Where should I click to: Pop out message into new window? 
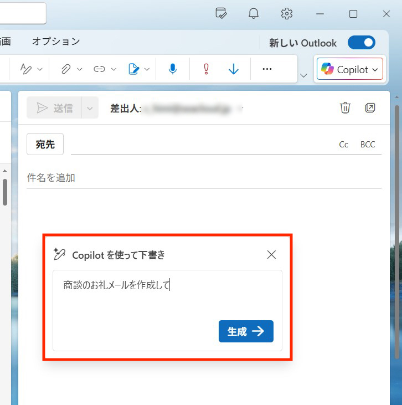(x=370, y=107)
